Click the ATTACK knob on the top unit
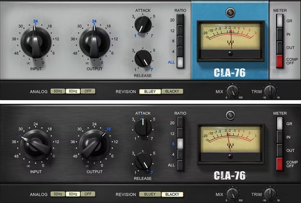 pos(143,25)
